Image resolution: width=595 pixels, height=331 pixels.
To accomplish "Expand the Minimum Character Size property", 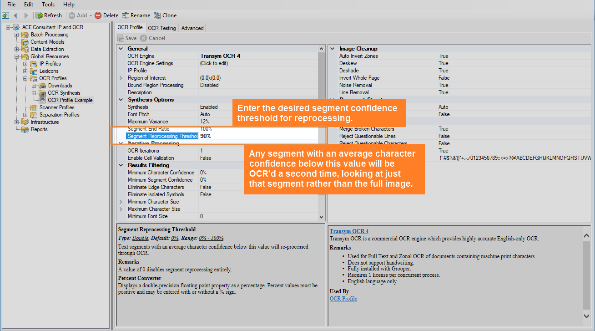I will pyautogui.click(x=121, y=202).
